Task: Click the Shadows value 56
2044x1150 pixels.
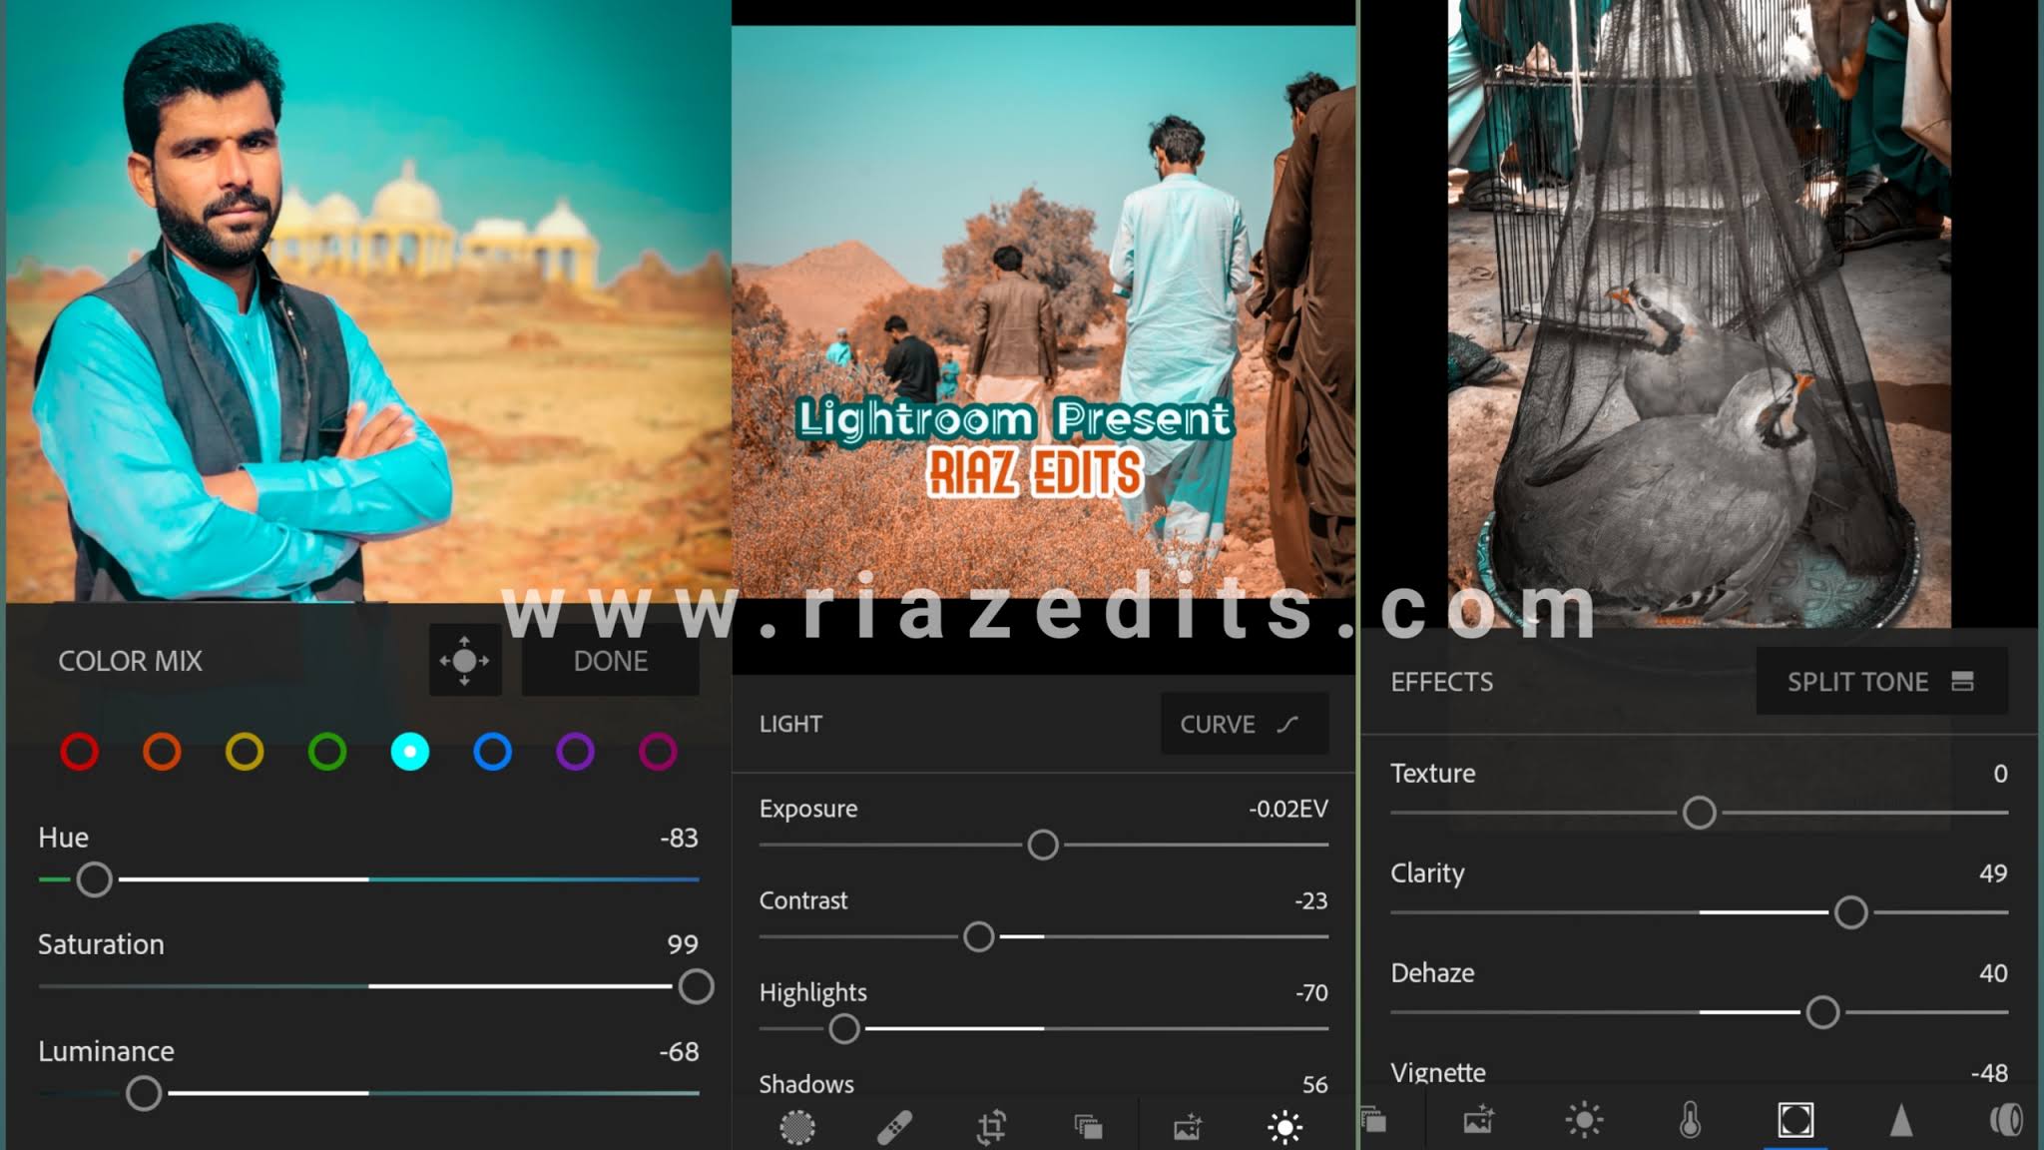Action: (1315, 1084)
